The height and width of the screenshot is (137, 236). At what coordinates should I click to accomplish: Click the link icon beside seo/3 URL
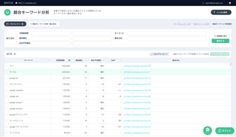[125, 72]
